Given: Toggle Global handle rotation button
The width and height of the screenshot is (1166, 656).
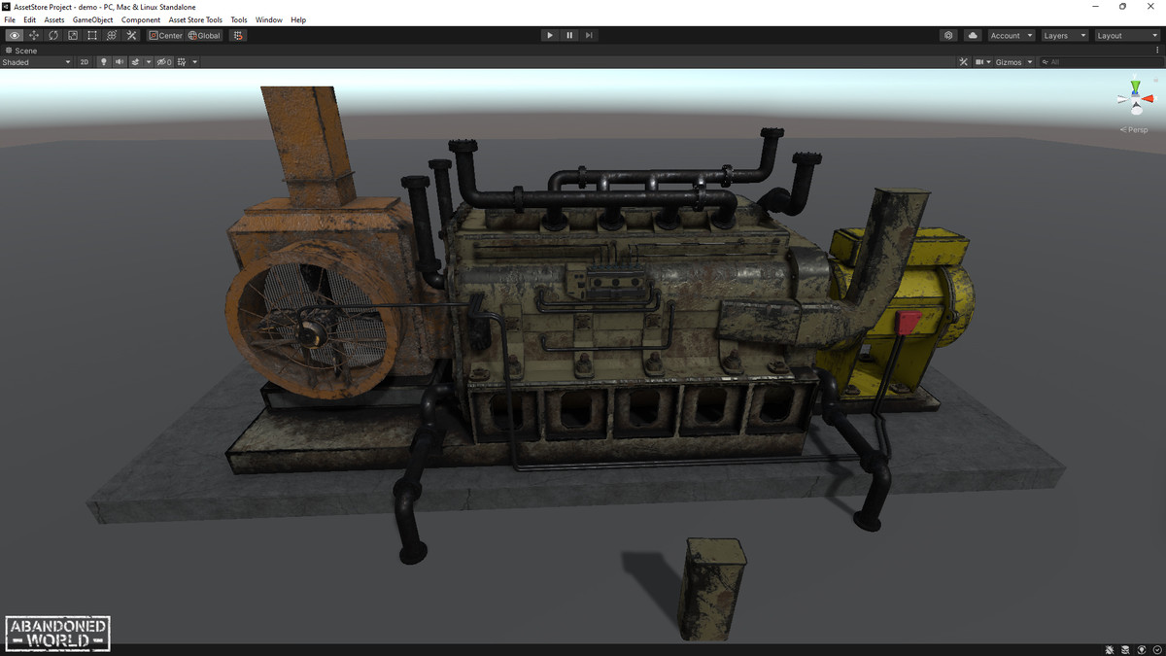Looking at the screenshot, I should click(204, 35).
